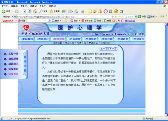Screen dimensions: 168x121
Task: Open Mail envelope icon
Action: coord(70,11)
